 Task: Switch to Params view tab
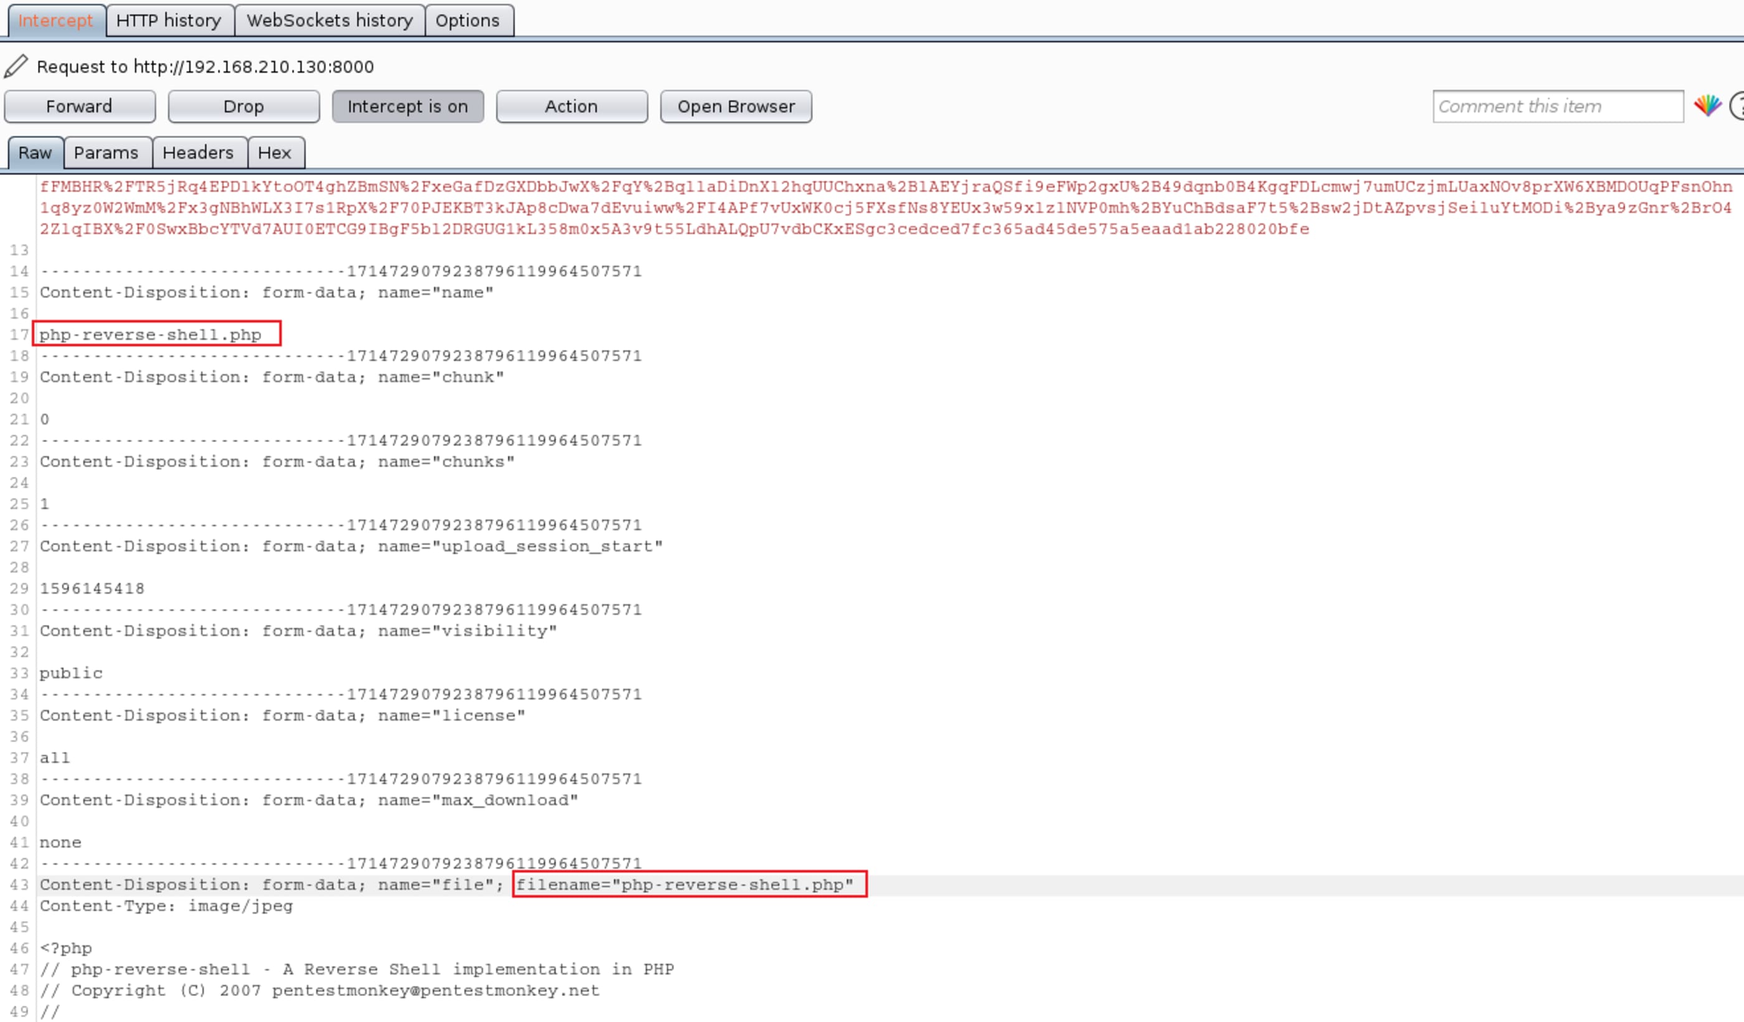click(106, 153)
